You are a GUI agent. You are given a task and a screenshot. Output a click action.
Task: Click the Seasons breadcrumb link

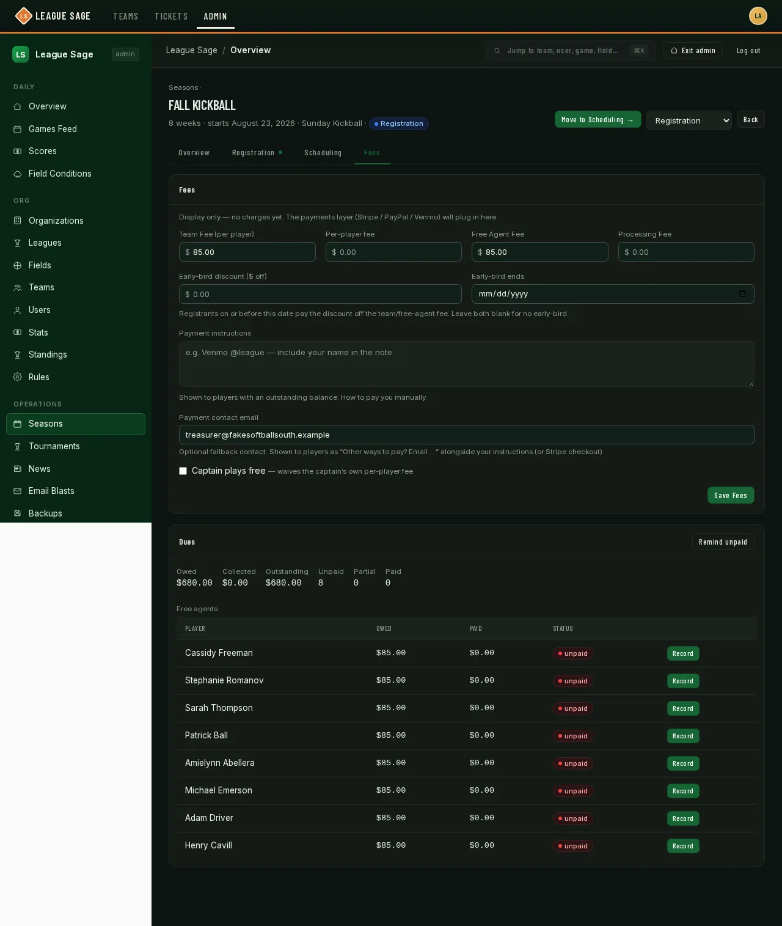pos(183,87)
